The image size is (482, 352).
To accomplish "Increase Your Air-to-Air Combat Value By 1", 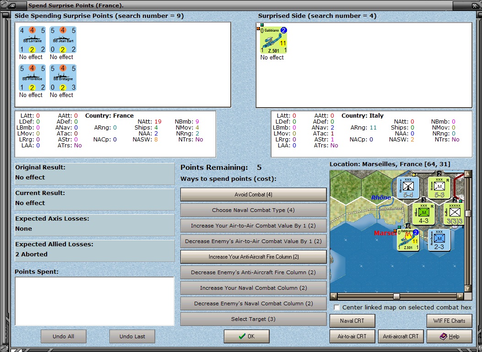I will [253, 226].
